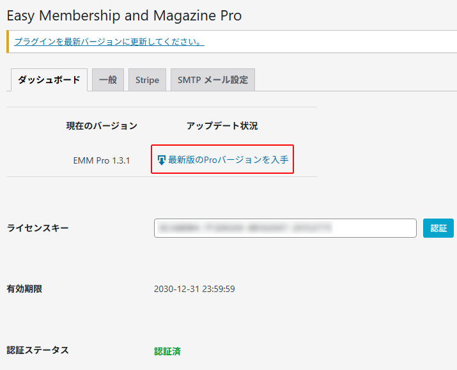
Task: Click the 最新版のProバージョンを入手 link text
Action: [x=228, y=160]
